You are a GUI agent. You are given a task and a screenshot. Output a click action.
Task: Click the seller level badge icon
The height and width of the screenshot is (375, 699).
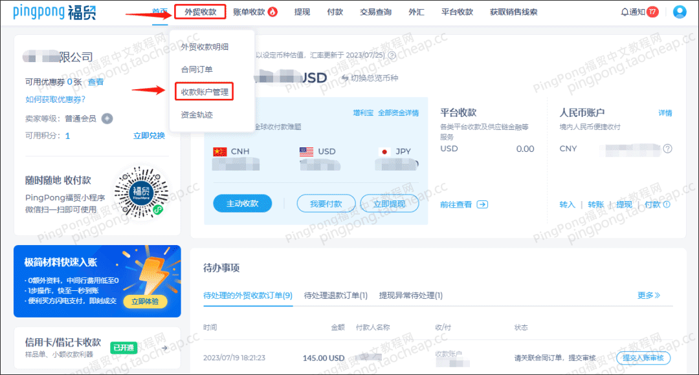(107, 118)
